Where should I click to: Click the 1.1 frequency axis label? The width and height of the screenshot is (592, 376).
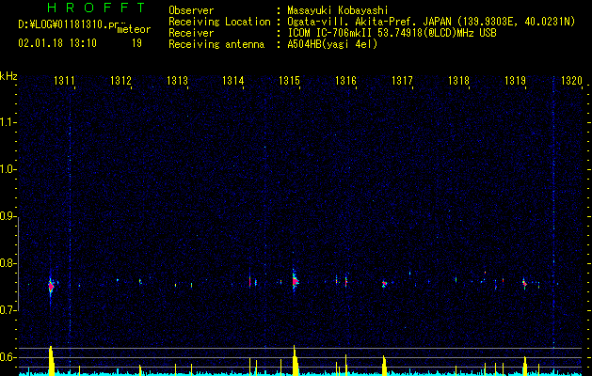8,122
